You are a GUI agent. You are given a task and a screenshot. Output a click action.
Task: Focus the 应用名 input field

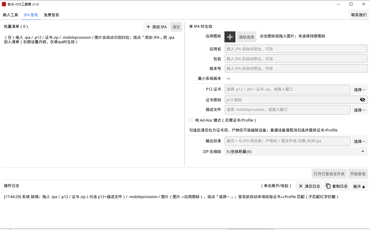point(296,49)
